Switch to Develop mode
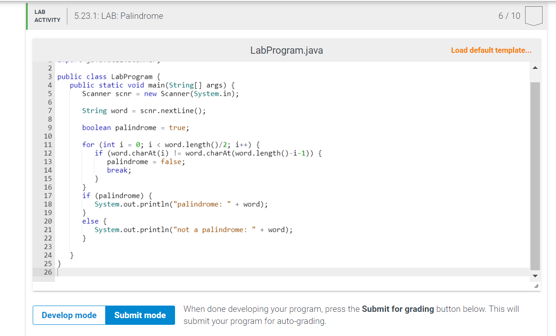 [x=69, y=315]
